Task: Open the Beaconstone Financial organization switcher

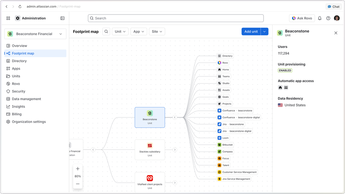Action: [x=35, y=34]
